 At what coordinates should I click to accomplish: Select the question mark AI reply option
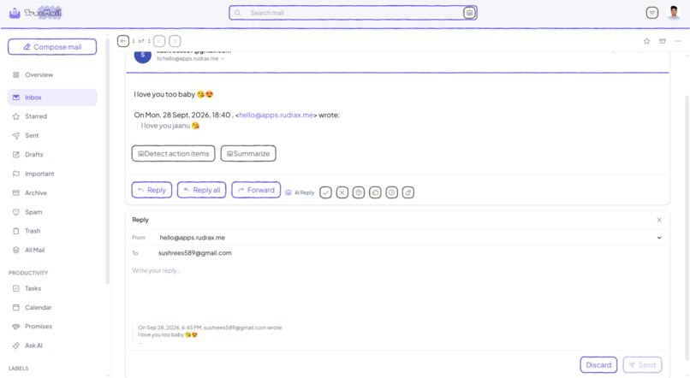359,192
